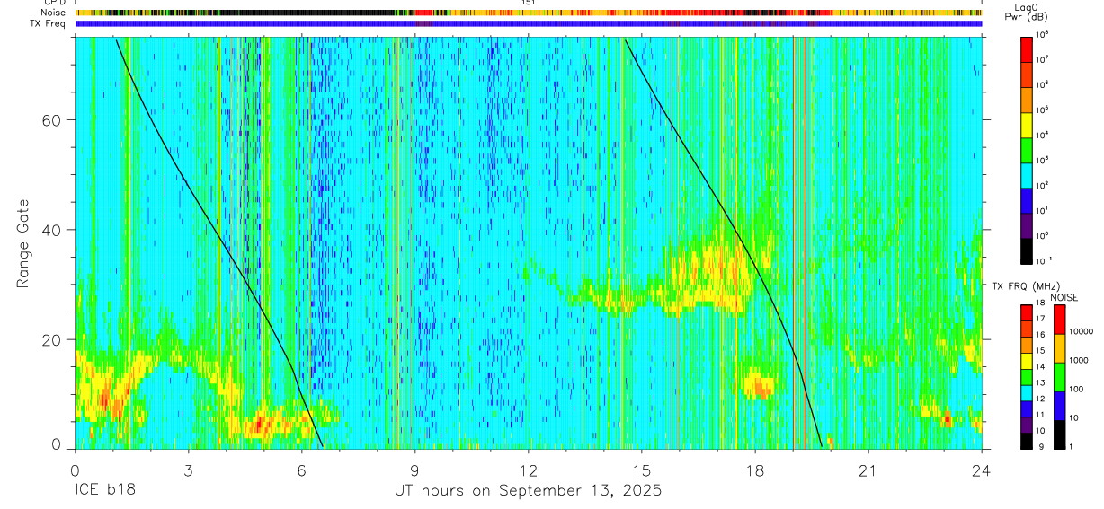Pick the cyan segment of the Lag0 Pwr colorbar
This screenshot has width=1104, height=509.
click(1027, 174)
